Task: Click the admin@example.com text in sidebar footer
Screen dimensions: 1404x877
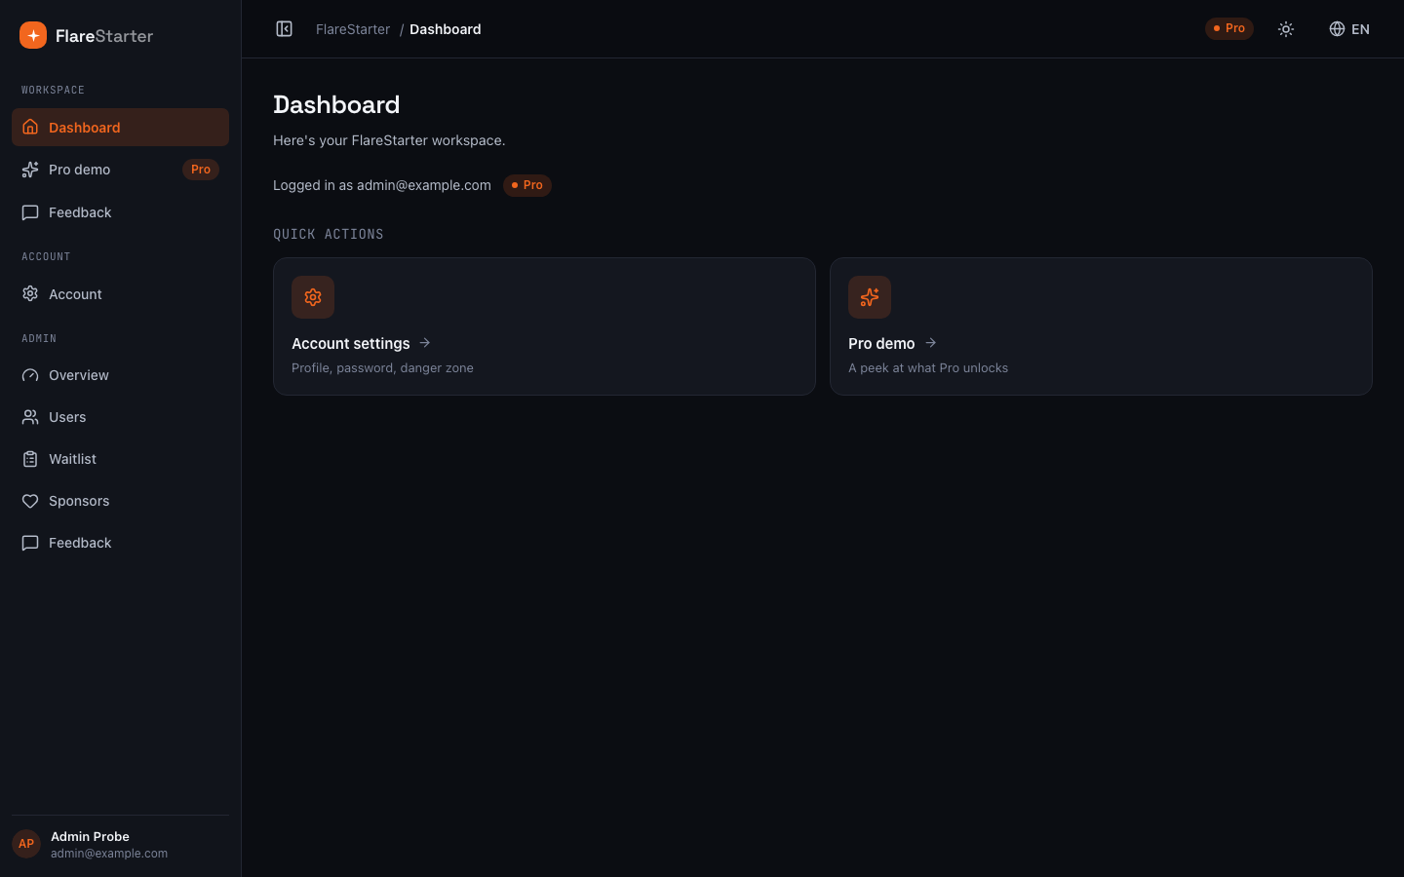Action: coord(109,854)
